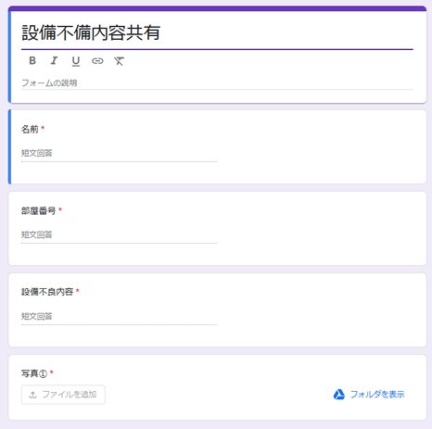Viewport: 432px width, 429px height.
Task: Toggle underline formatting button
Action: (76, 61)
